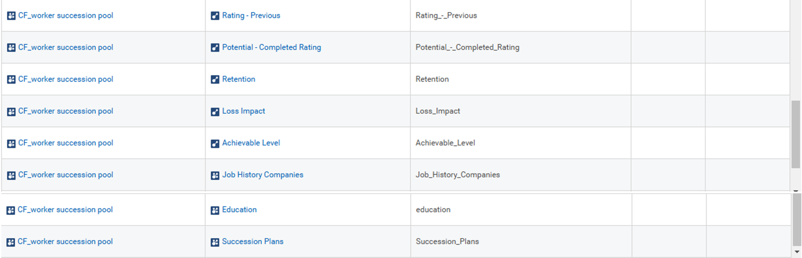
Task: Click the CF_worker succession pool icon in Retention row
Action: pyautogui.click(x=11, y=79)
